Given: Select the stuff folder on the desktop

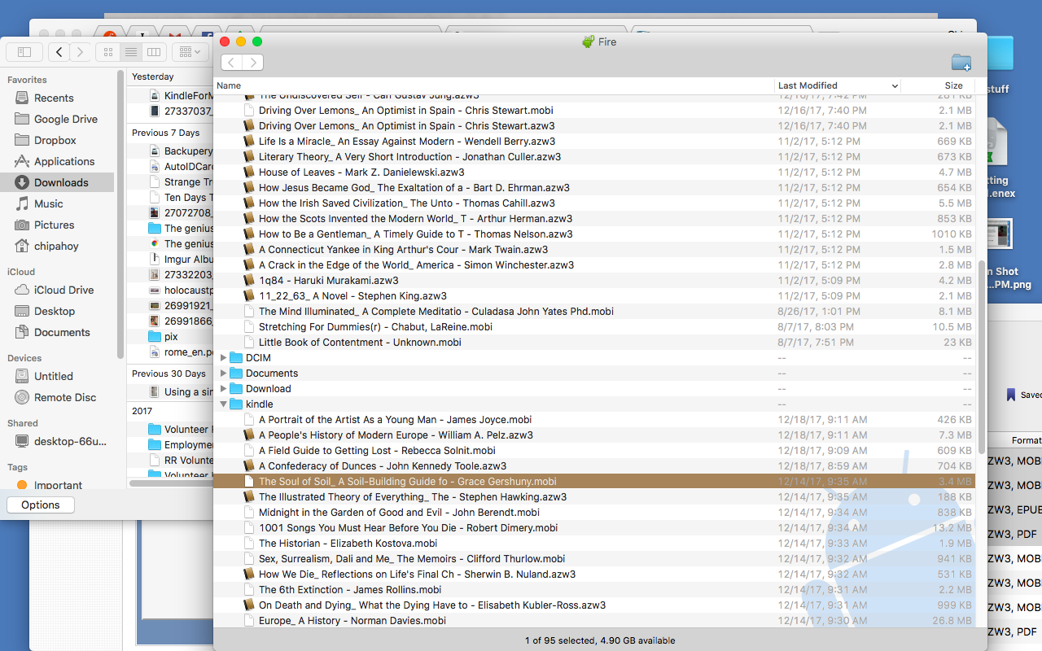Looking at the screenshot, I should (x=999, y=65).
